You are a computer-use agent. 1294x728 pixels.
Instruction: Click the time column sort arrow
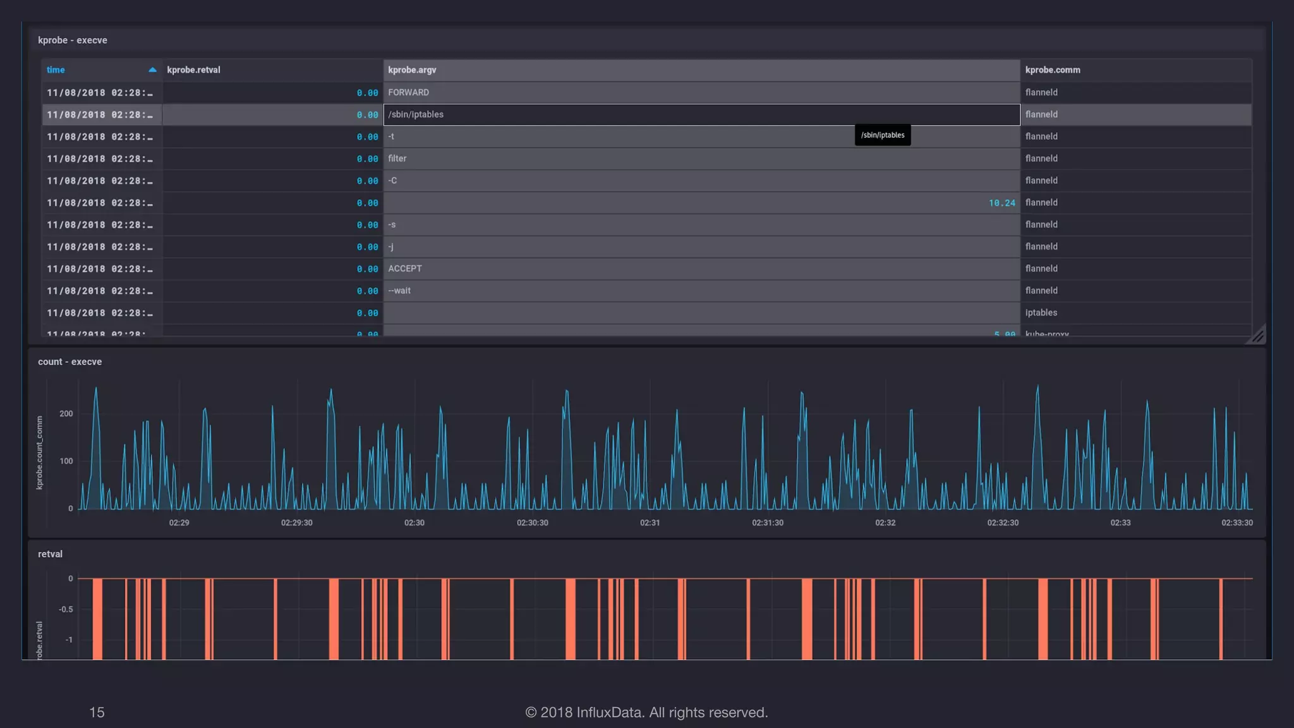coord(152,70)
